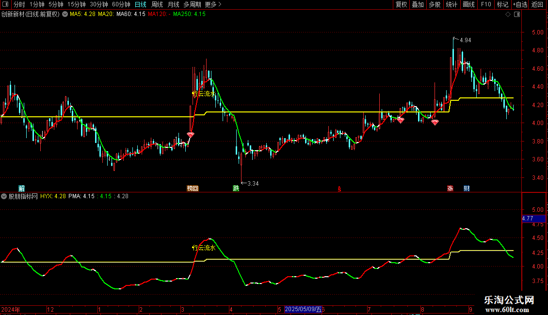Click the 行云流水 label in sub-chart
The height and width of the screenshot is (315, 548).
204,248
